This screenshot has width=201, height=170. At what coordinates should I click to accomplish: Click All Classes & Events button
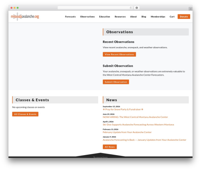tap(25, 114)
